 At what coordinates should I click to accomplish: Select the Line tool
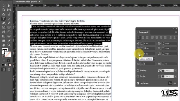pyautogui.click(x=9, y=19)
